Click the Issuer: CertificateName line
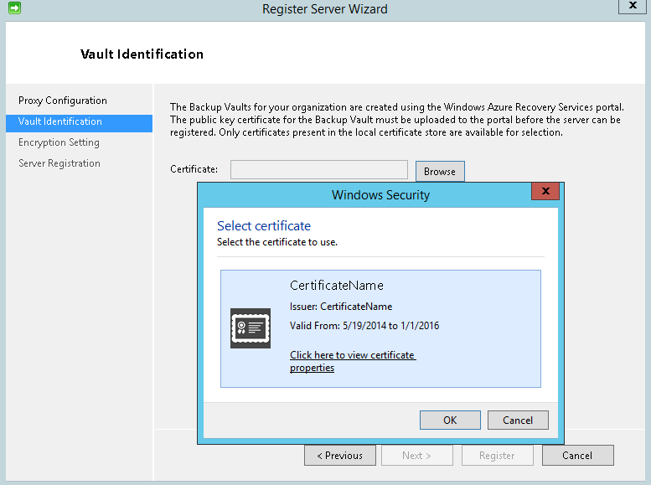651x485 pixels. click(341, 307)
